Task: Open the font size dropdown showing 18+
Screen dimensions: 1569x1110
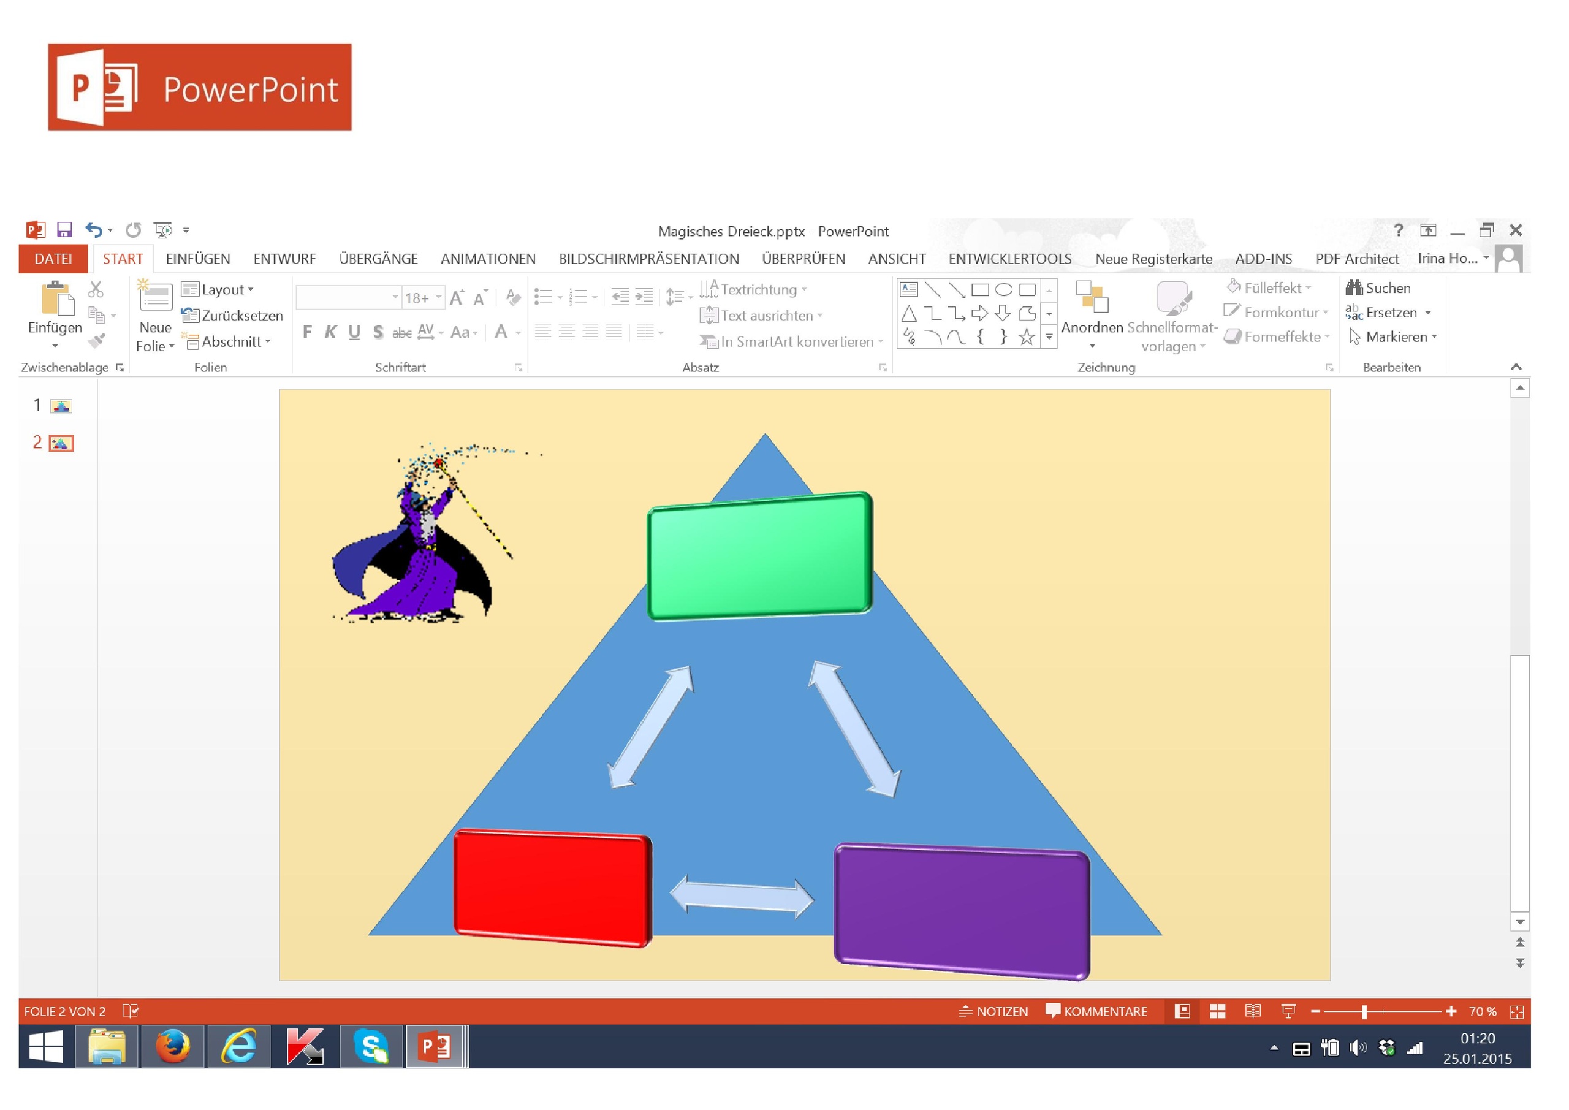Action: point(439,297)
